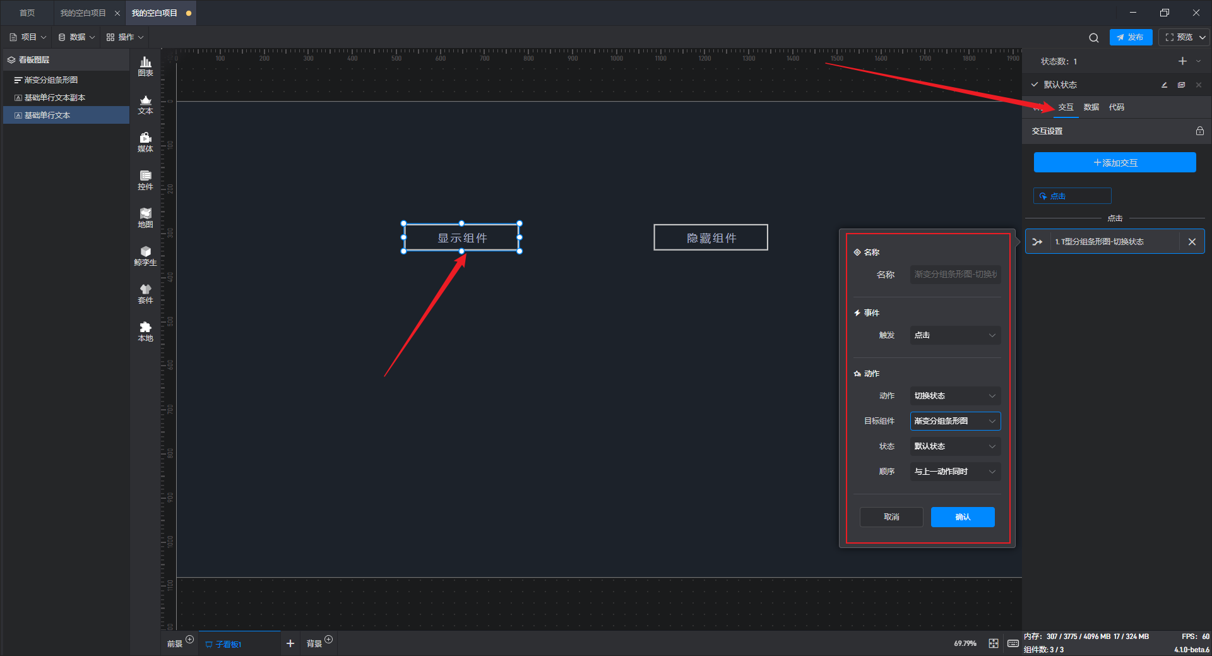Open the 图表 chart components panel
1212x656 pixels.
145,66
